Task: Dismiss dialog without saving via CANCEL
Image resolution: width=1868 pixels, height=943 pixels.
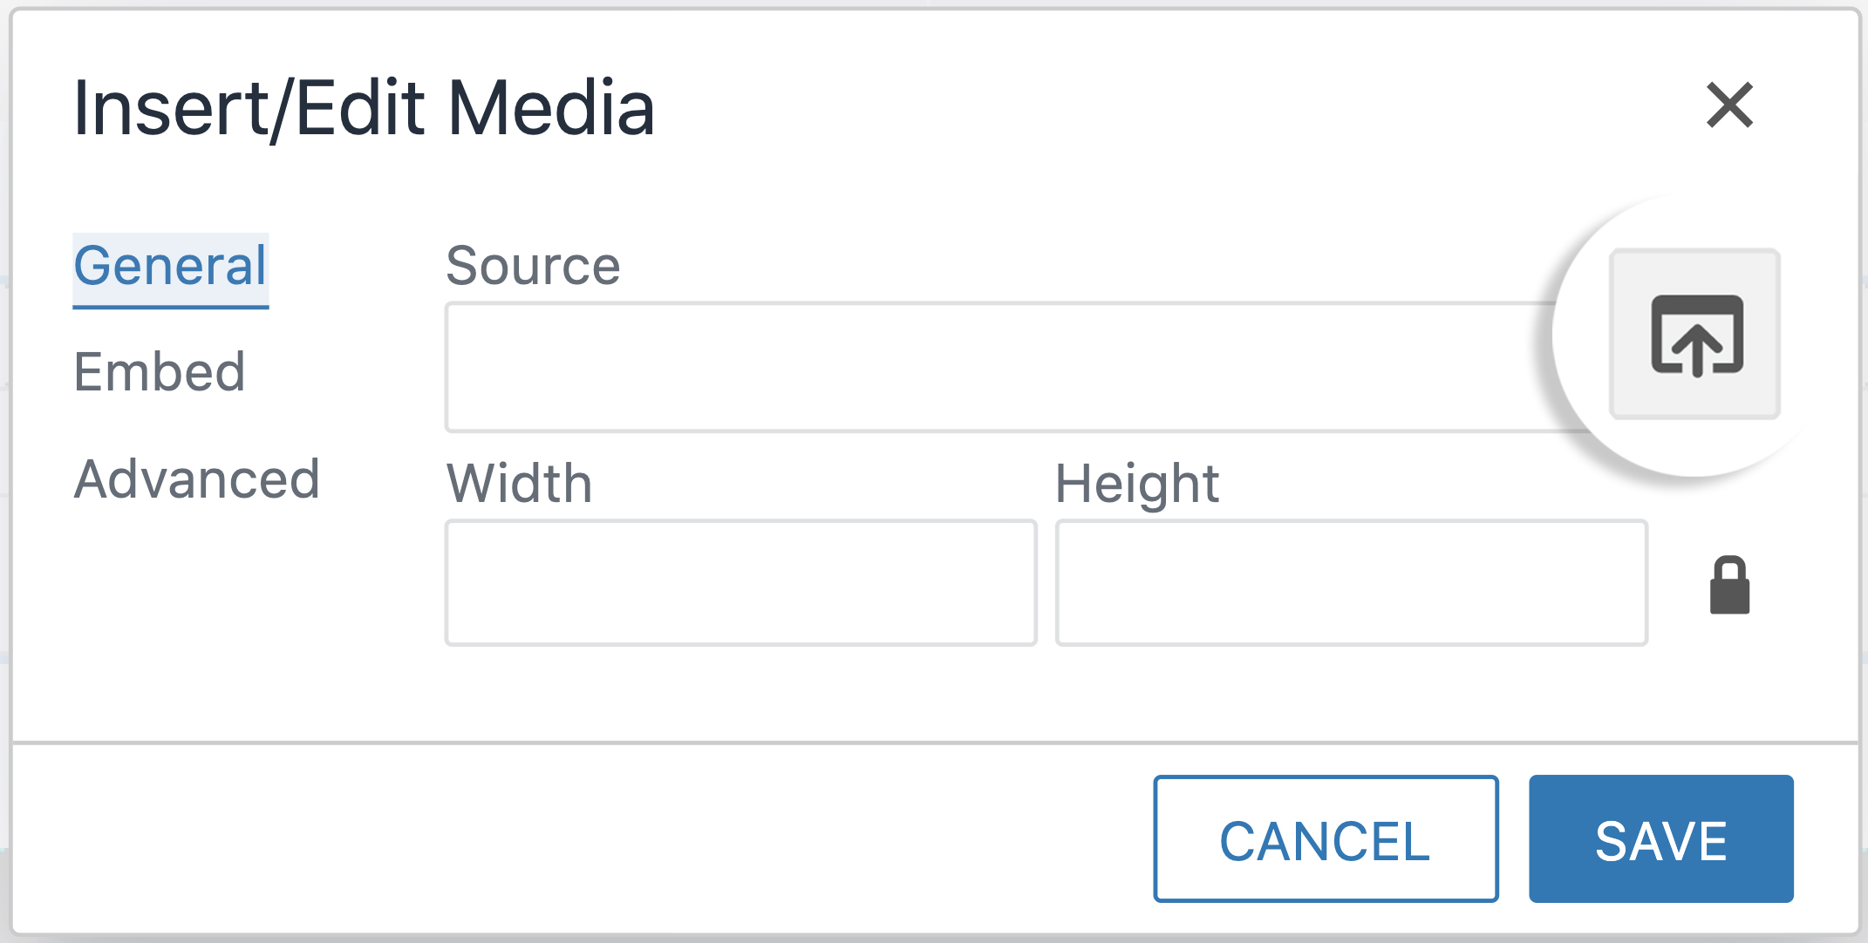Action: click(1326, 838)
